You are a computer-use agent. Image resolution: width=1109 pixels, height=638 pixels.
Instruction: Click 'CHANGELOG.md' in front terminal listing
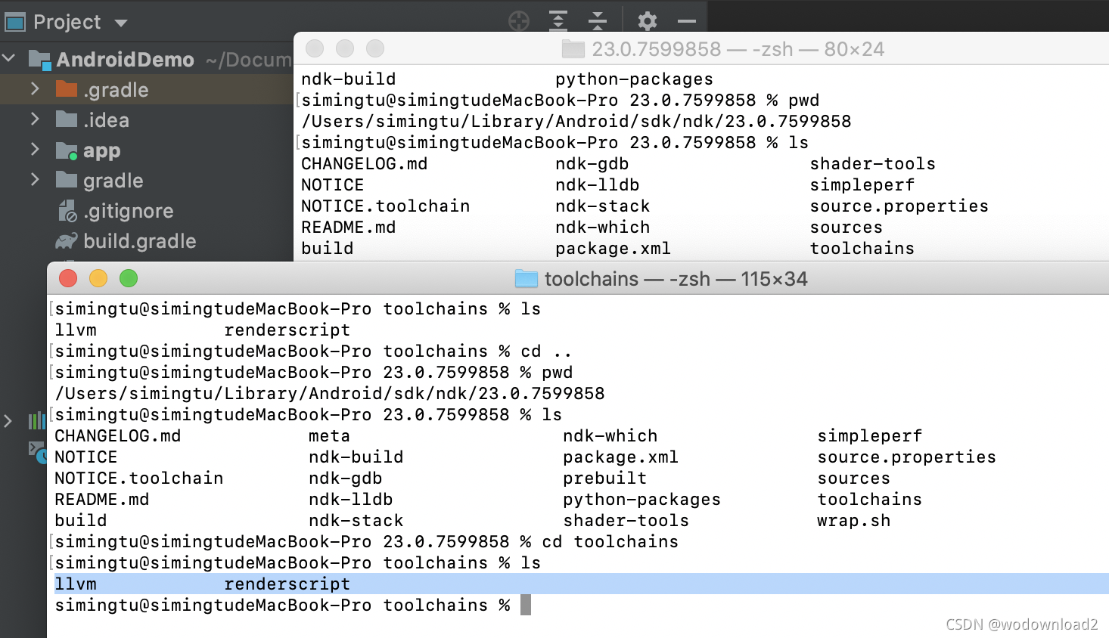(x=118, y=435)
